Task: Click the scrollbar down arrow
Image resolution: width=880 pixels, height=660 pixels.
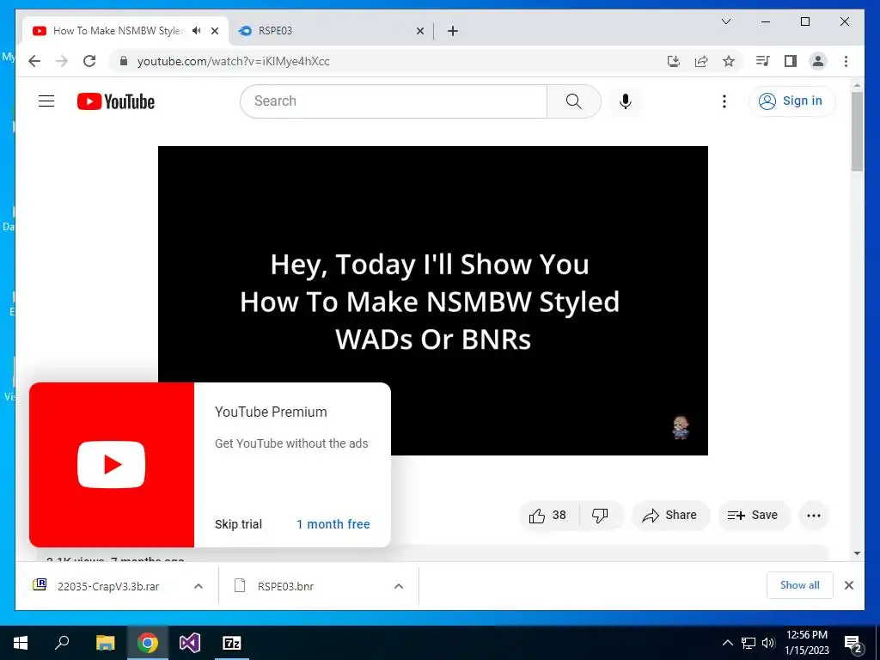Action: [x=857, y=553]
